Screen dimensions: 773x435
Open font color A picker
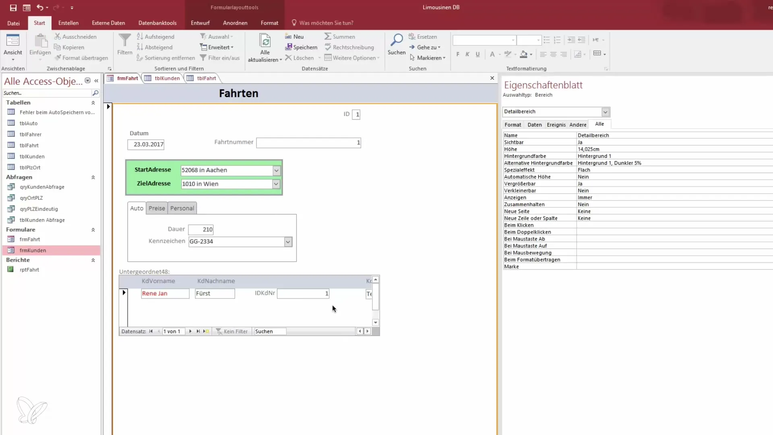(x=492, y=54)
